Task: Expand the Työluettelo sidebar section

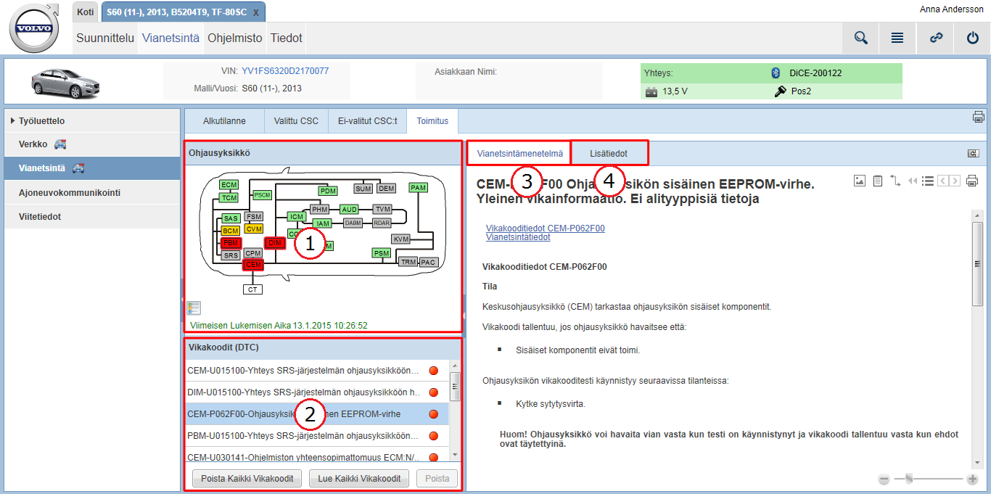Action: point(92,121)
